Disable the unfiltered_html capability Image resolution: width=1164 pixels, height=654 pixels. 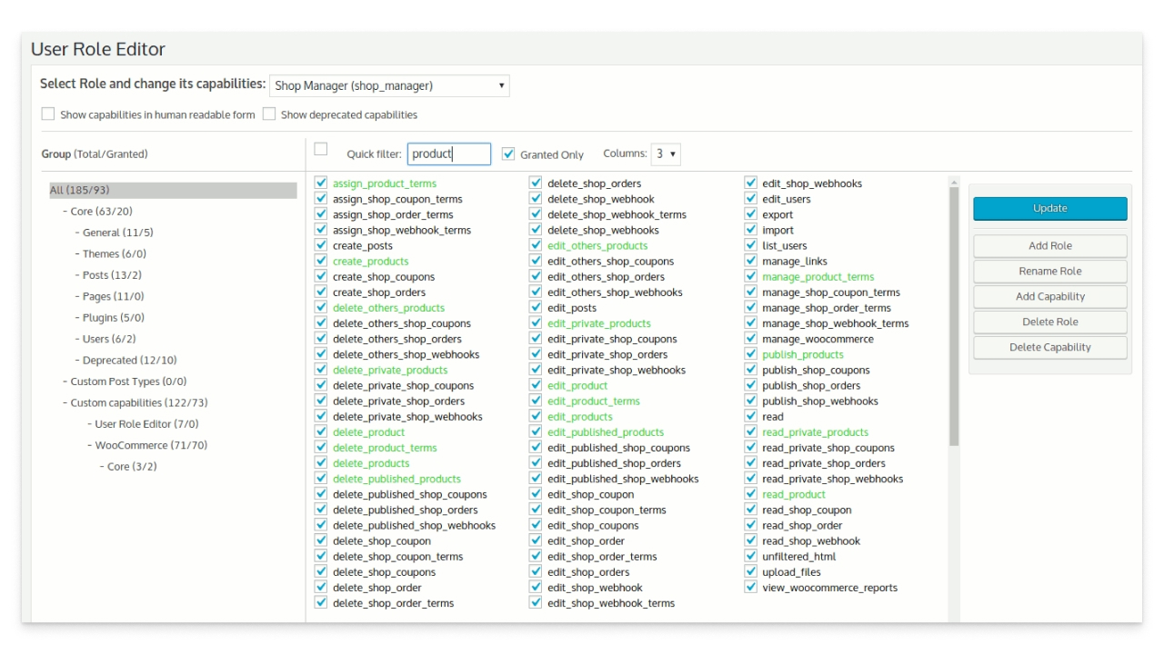point(750,556)
